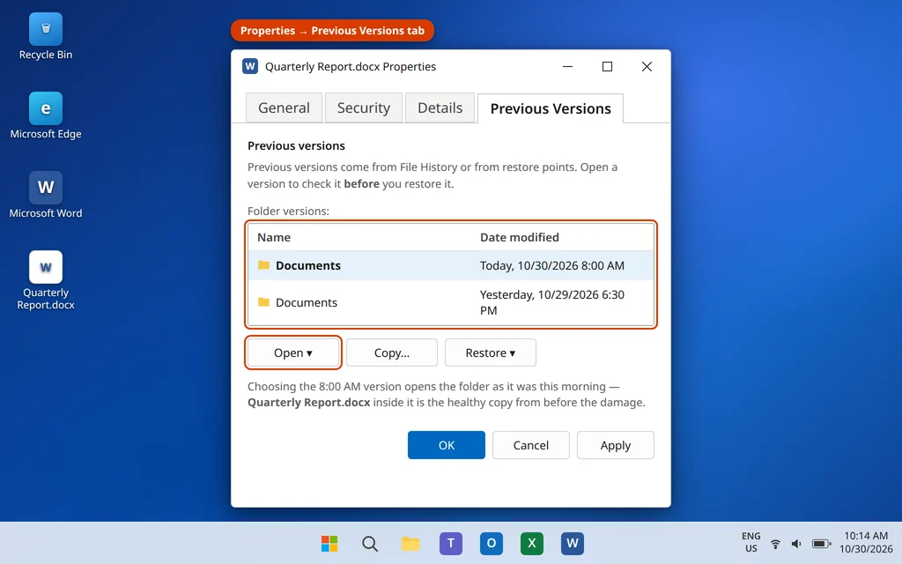
Task: Select Quarterly Report.docx on the desktop
Action: [46, 280]
